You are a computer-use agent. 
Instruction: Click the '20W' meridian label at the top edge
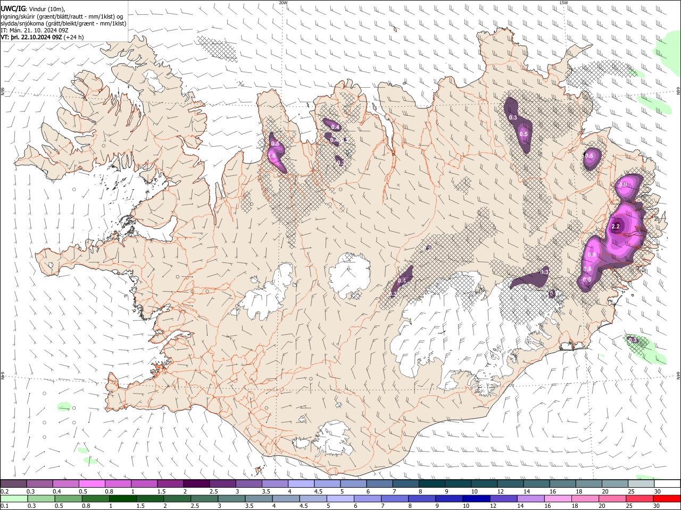283,3
